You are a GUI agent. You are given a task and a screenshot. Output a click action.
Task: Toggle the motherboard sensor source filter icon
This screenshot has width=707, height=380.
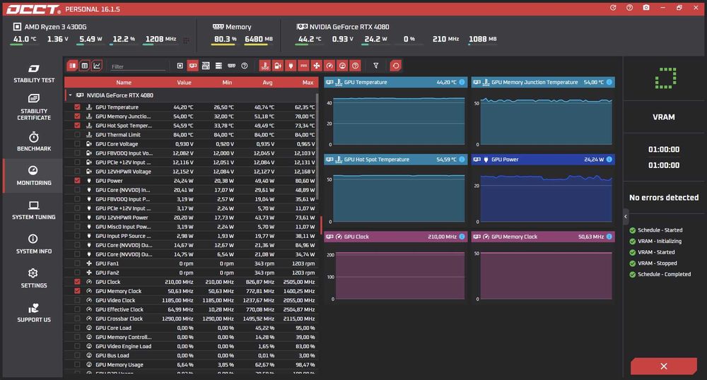(206, 66)
